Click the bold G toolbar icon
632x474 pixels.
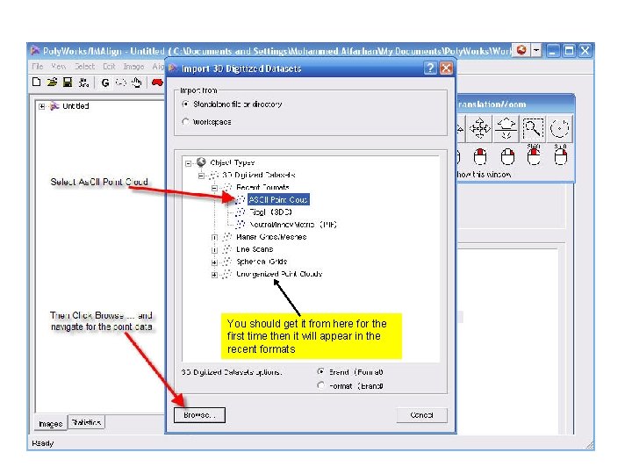click(105, 83)
